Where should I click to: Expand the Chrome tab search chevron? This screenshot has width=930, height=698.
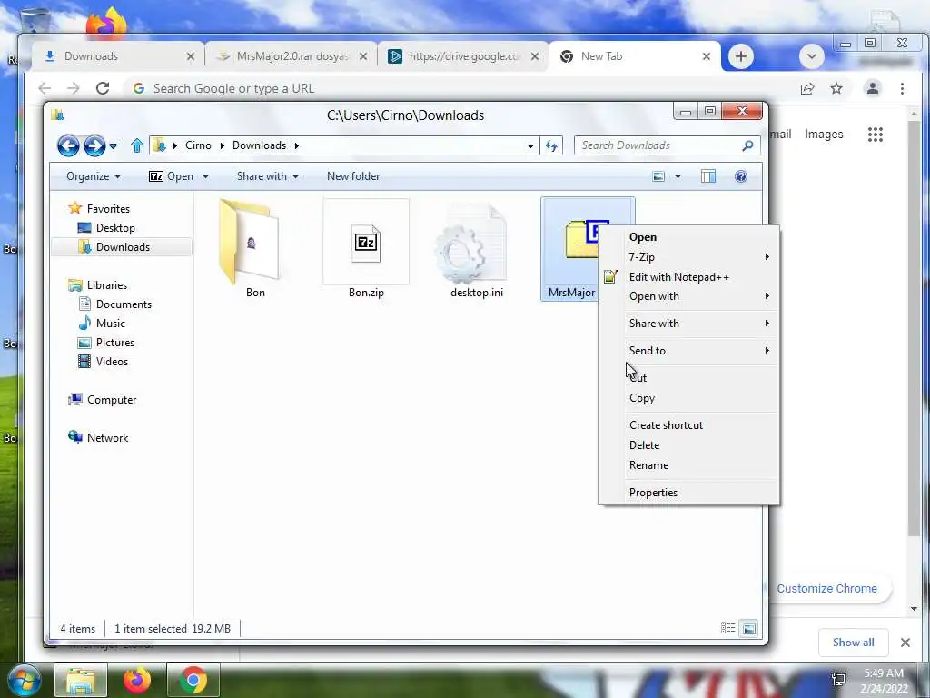[x=812, y=56]
